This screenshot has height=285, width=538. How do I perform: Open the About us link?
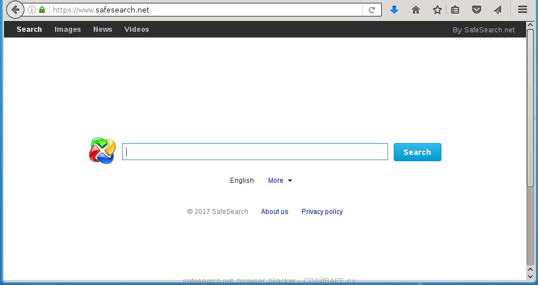click(x=274, y=212)
